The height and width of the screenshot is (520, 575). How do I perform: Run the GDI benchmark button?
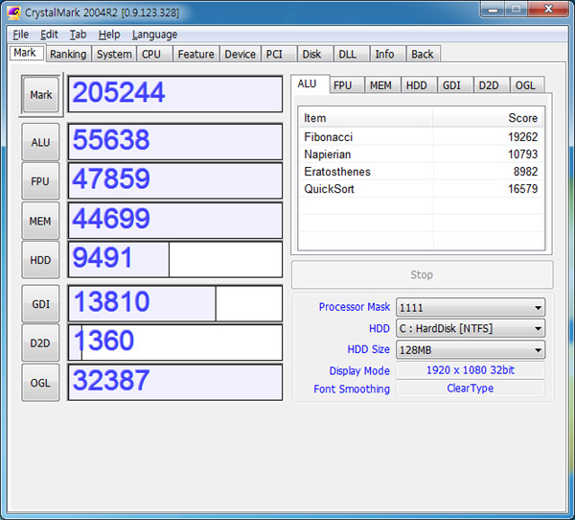[40, 304]
